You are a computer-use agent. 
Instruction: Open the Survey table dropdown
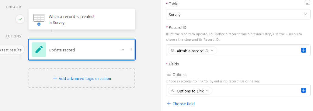(x=238, y=14)
